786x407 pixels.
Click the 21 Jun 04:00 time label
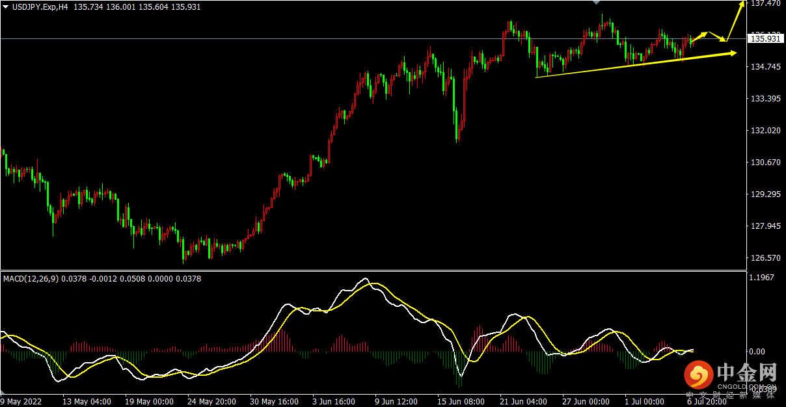[x=524, y=402]
